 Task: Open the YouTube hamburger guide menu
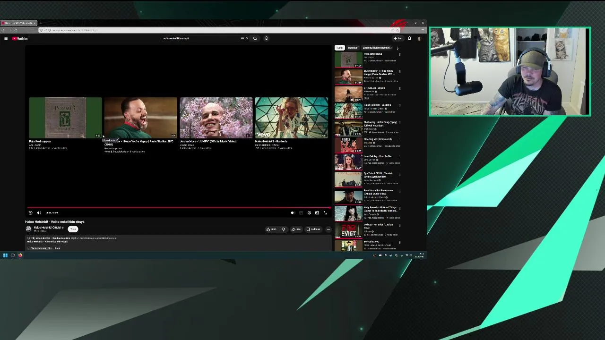[6, 38]
